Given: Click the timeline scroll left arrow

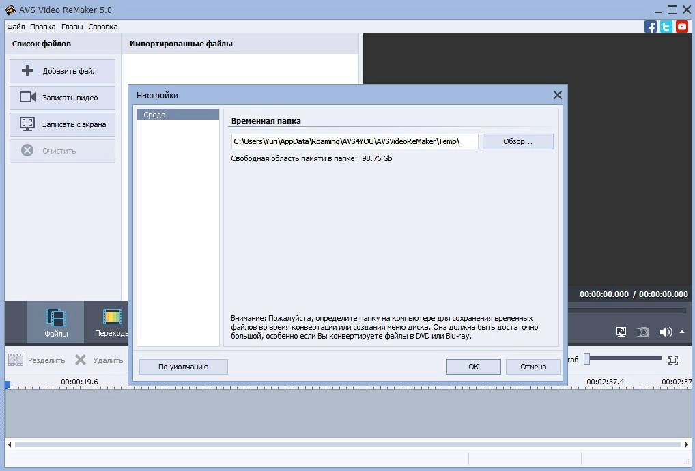Looking at the screenshot, I should [x=10, y=444].
